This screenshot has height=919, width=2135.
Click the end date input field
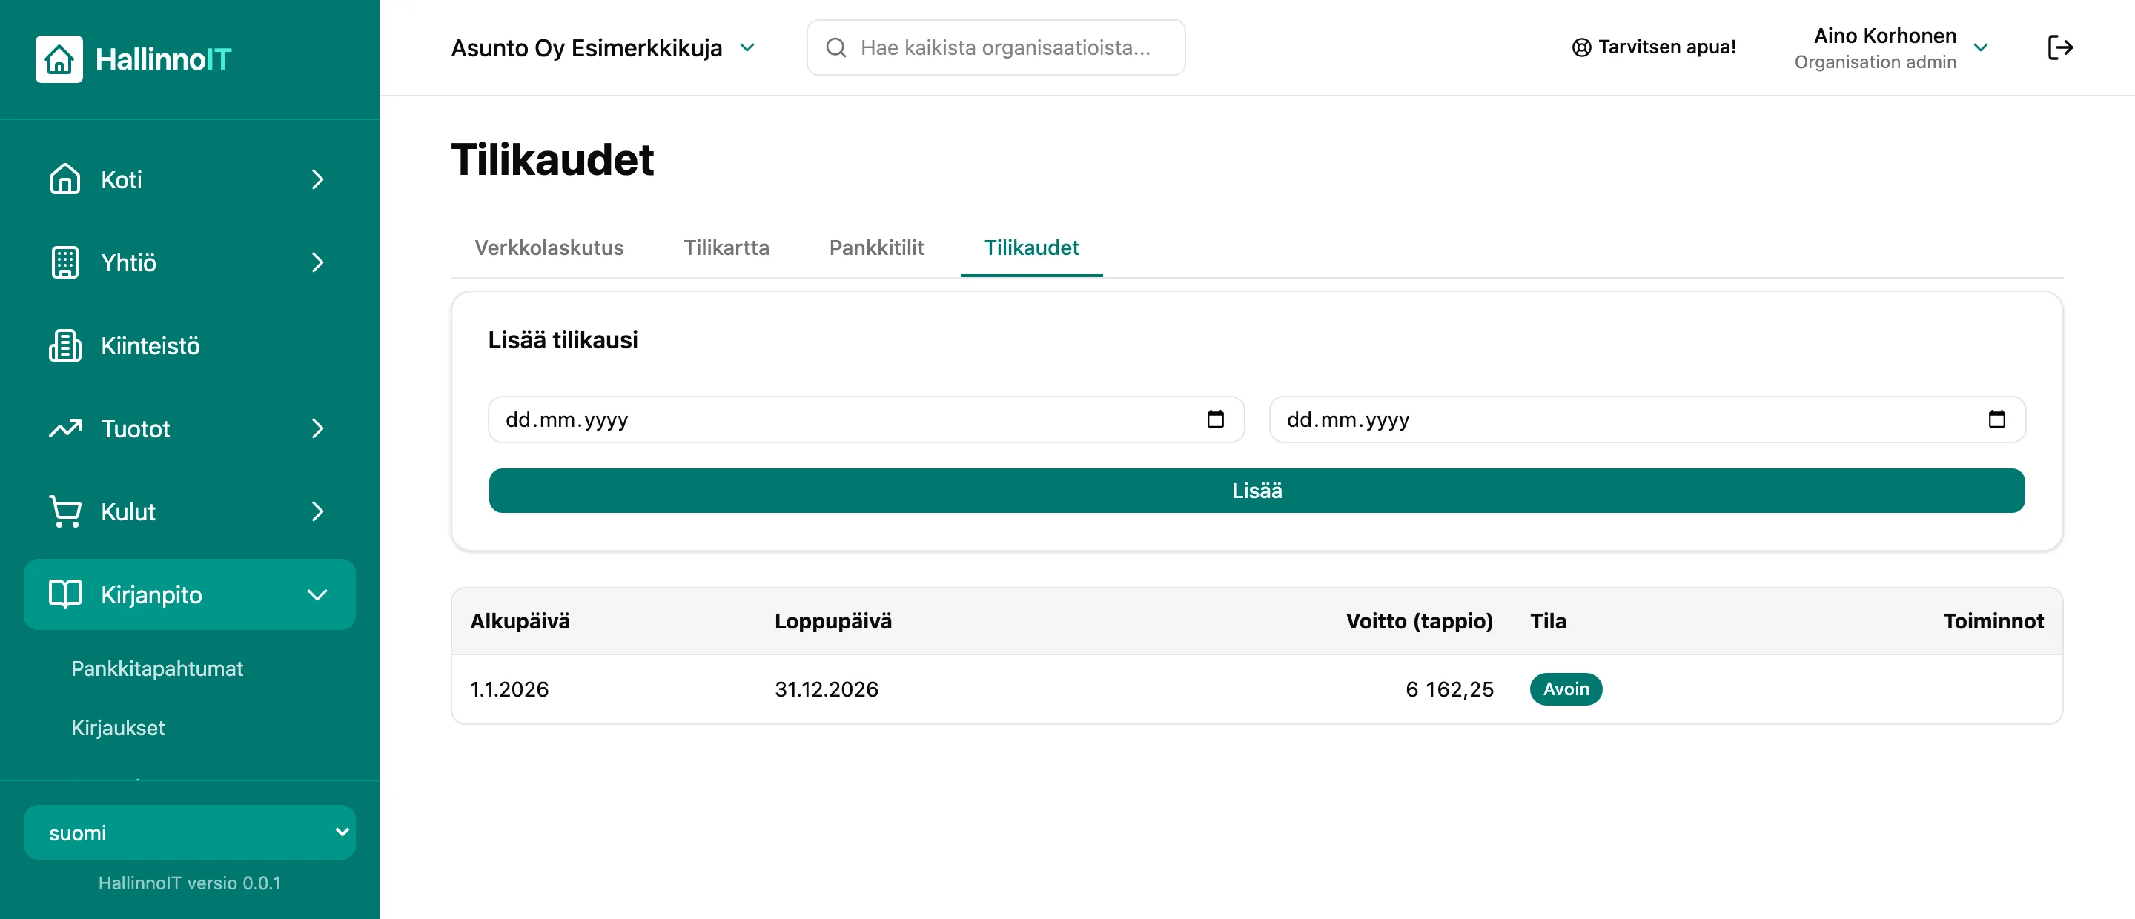click(x=1646, y=419)
